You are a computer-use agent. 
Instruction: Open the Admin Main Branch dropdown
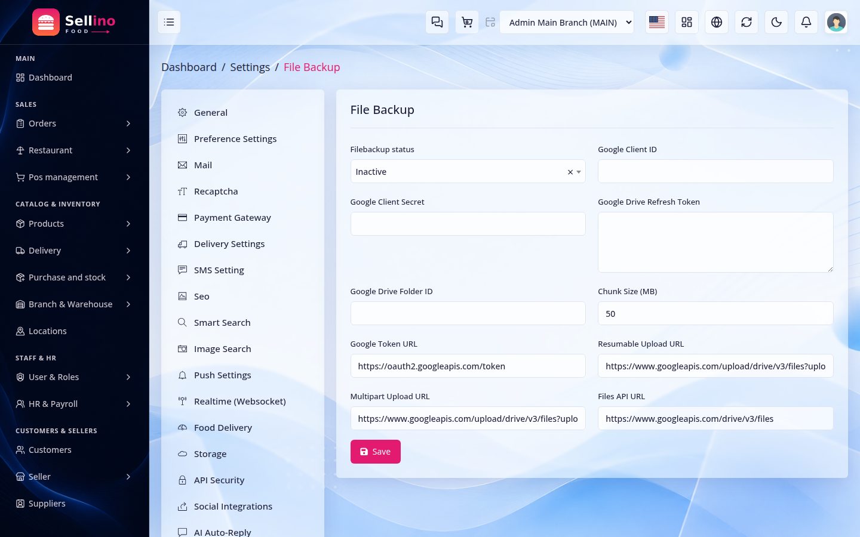[x=567, y=22]
